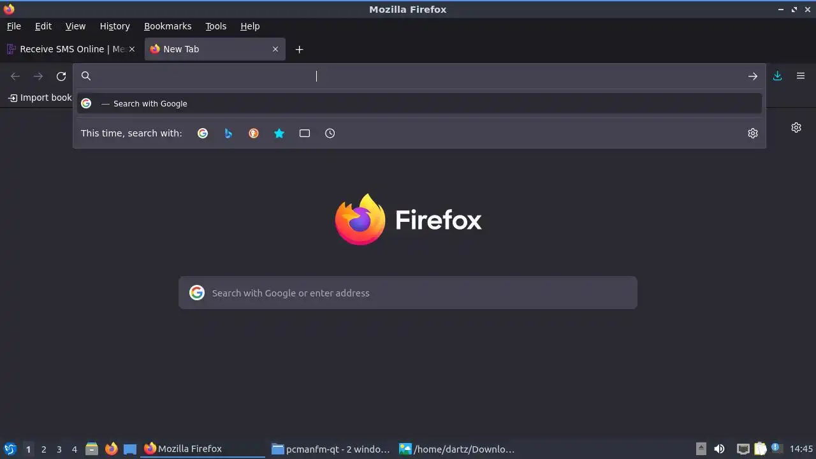816x459 pixels.
Task: Search in History with clock icon
Action: [330, 133]
